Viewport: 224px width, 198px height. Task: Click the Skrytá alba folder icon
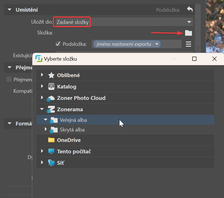click(x=54, y=130)
